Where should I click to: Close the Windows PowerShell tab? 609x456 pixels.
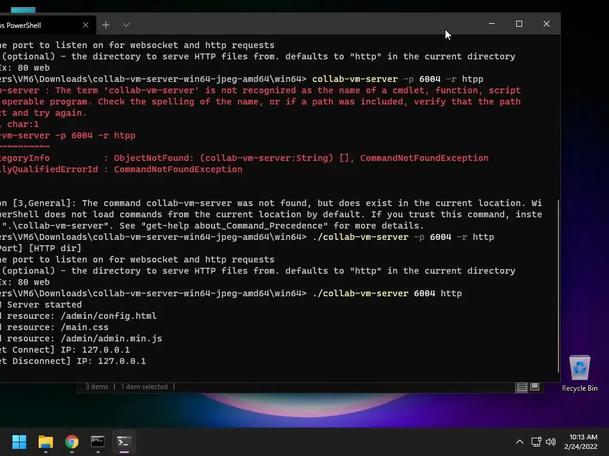pyautogui.click(x=86, y=25)
